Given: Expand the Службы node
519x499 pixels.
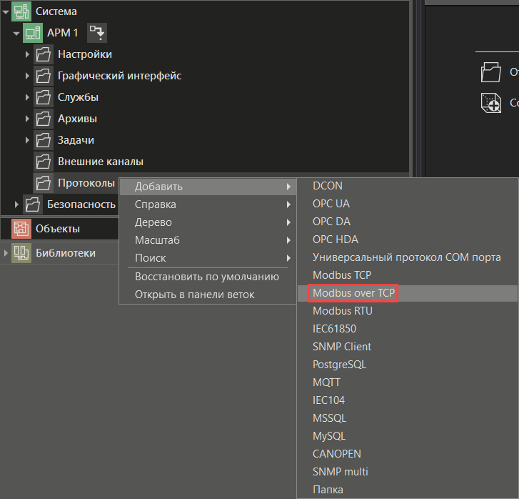Looking at the screenshot, I should (27, 97).
